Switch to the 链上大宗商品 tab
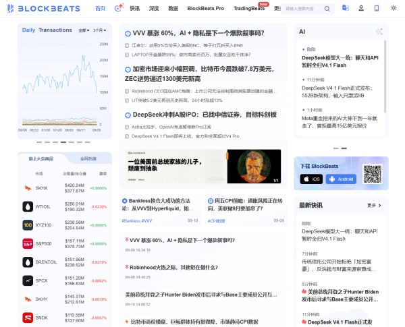Image resolution: width=405 pixels, height=327 pixels. (x=40, y=158)
